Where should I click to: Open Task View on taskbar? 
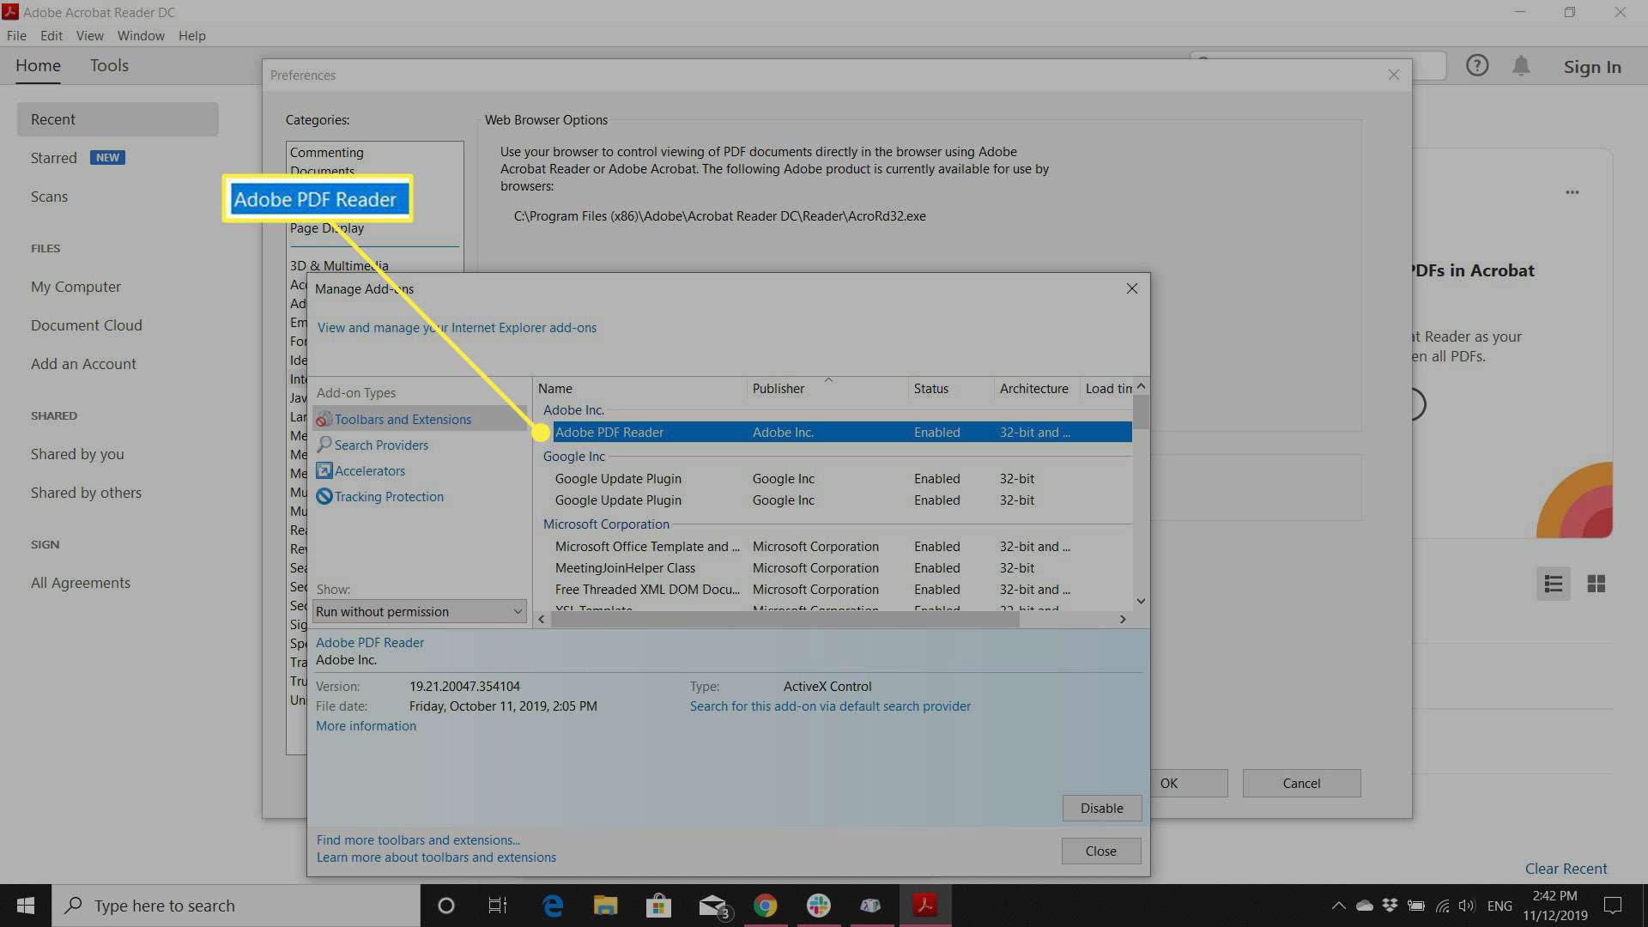(498, 906)
